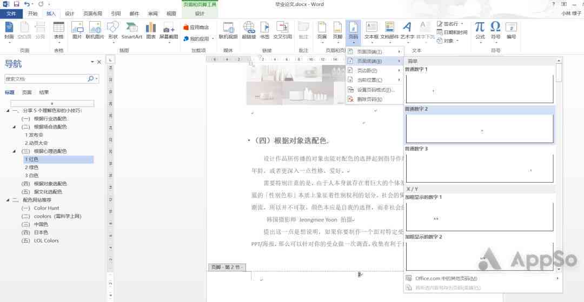Screen dimensions: 584x302
Task: Close the 导航 navigation pane
Action: (x=99, y=62)
